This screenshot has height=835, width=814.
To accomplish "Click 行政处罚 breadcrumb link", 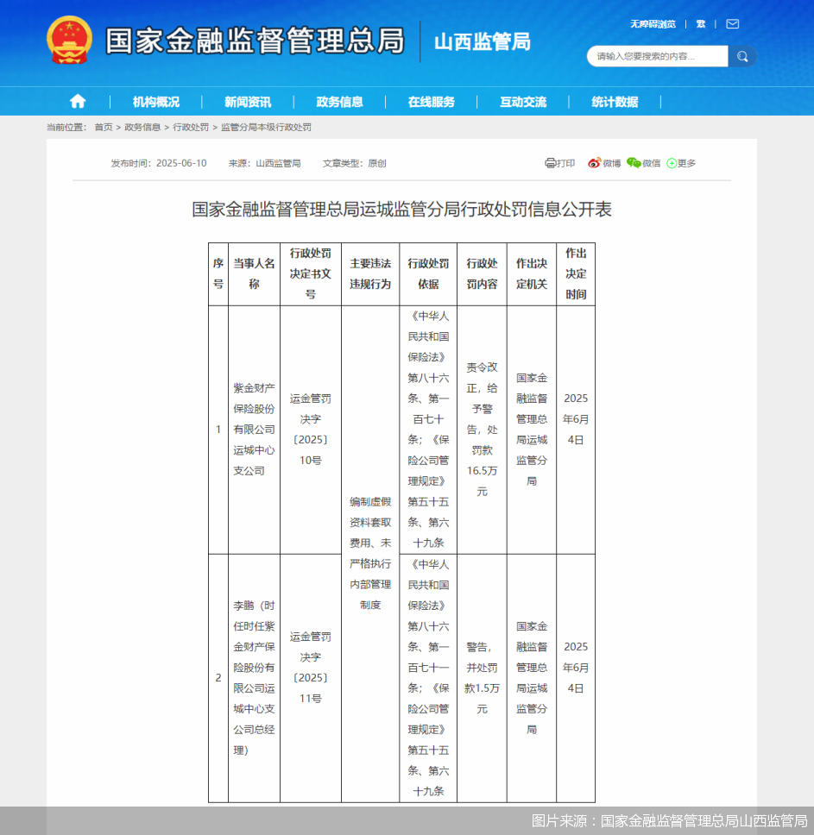I will point(191,127).
